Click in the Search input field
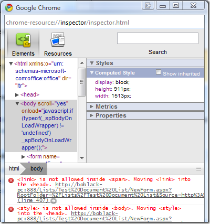The width and height of the screenshot is (210, 224). 157,38
